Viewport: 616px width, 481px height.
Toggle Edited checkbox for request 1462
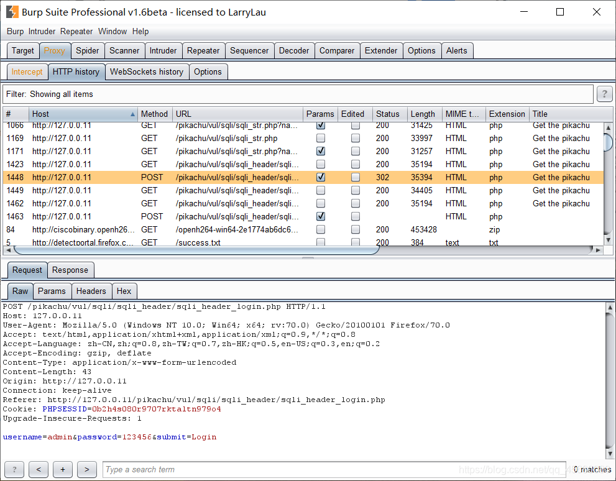click(x=356, y=203)
